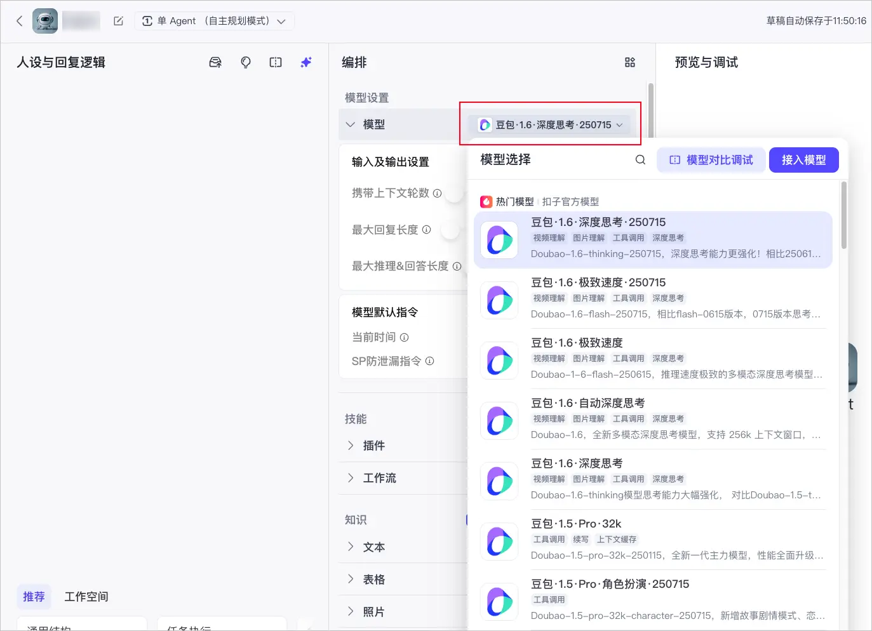Click the logo of 豆包·1.6·极致速度·250715

point(499,300)
